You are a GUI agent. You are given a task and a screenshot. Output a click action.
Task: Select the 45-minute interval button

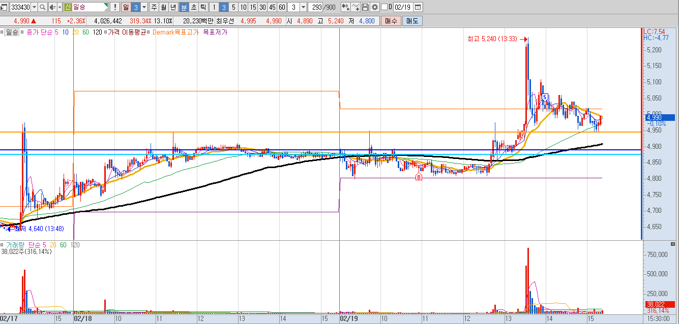point(272,7)
